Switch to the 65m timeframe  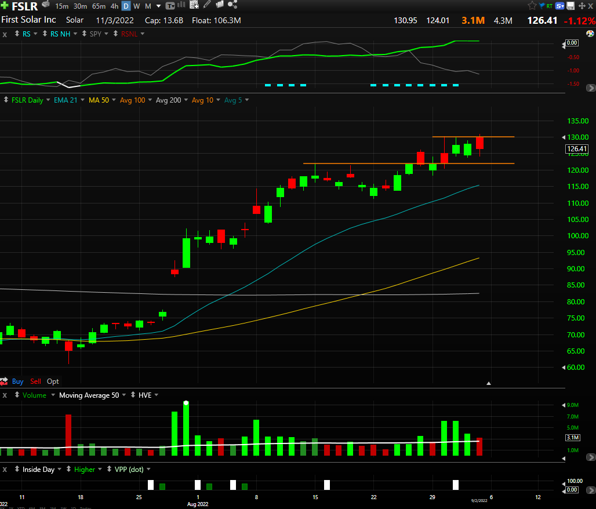[x=99, y=6]
